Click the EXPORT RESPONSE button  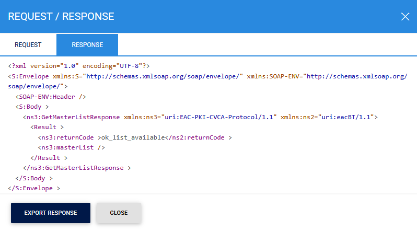(x=51, y=213)
